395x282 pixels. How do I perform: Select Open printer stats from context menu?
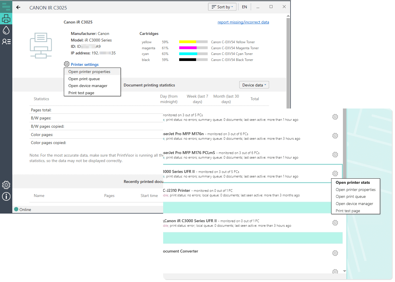(353, 182)
